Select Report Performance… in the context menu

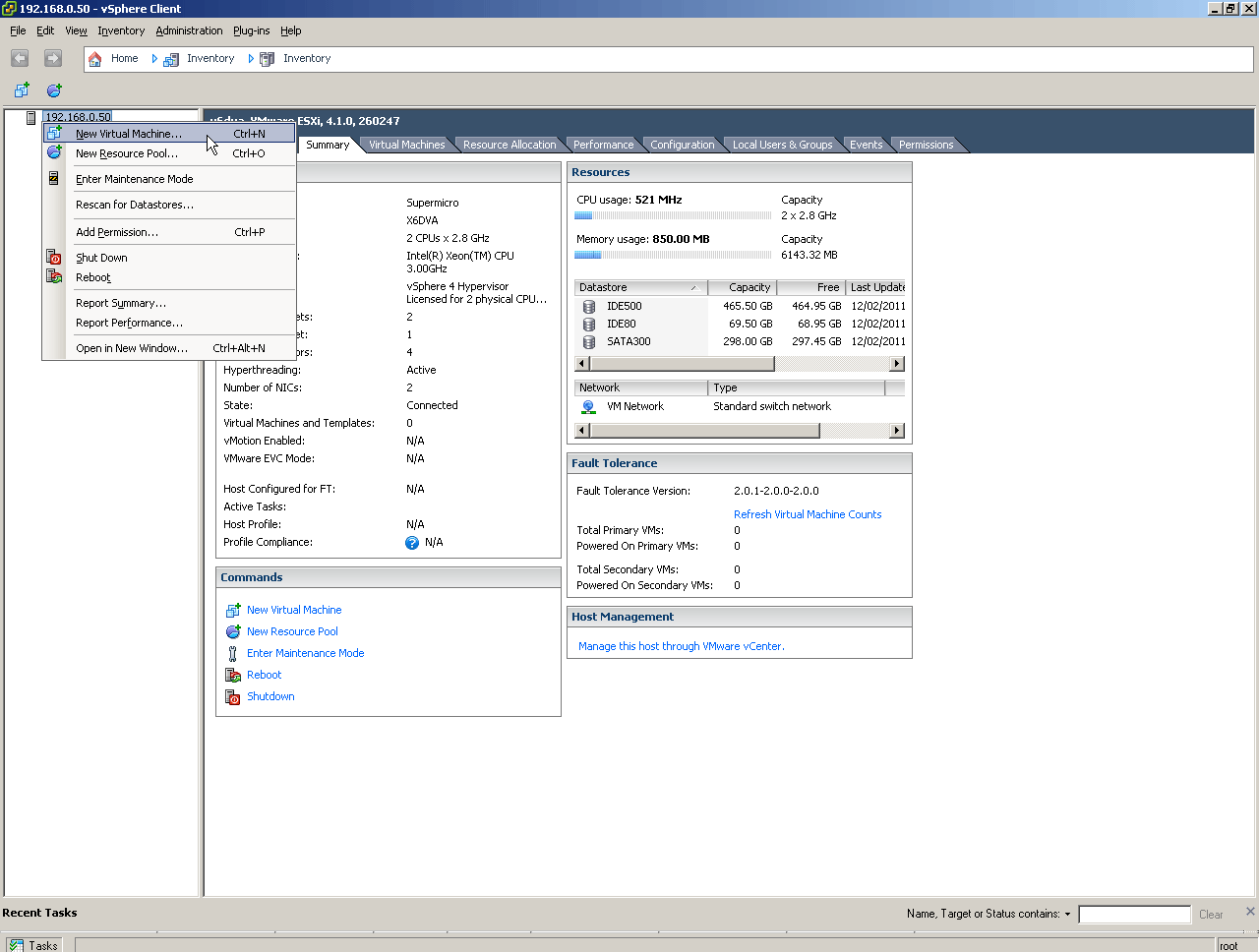(169, 323)
